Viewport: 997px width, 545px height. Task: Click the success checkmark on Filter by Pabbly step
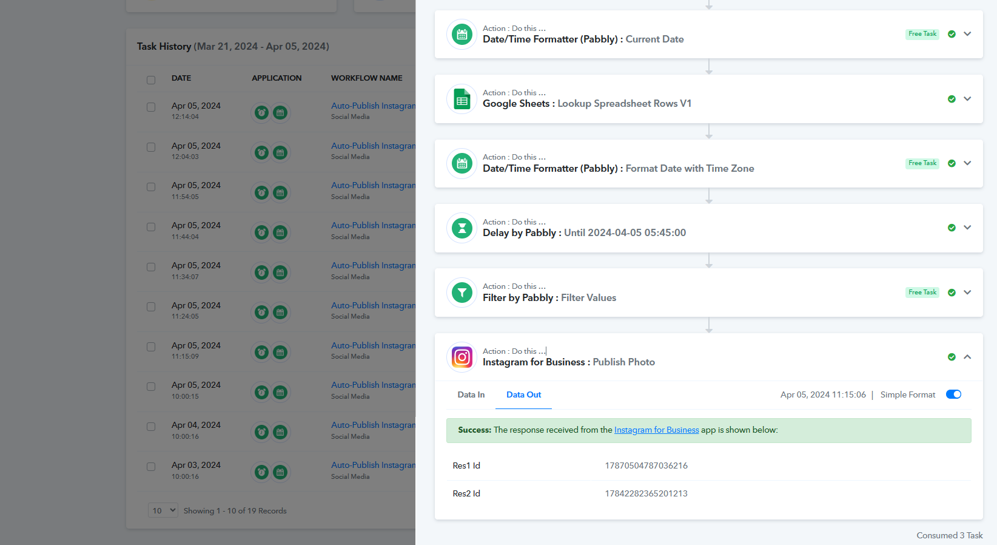pyautogui.click(x=952, y=293)
